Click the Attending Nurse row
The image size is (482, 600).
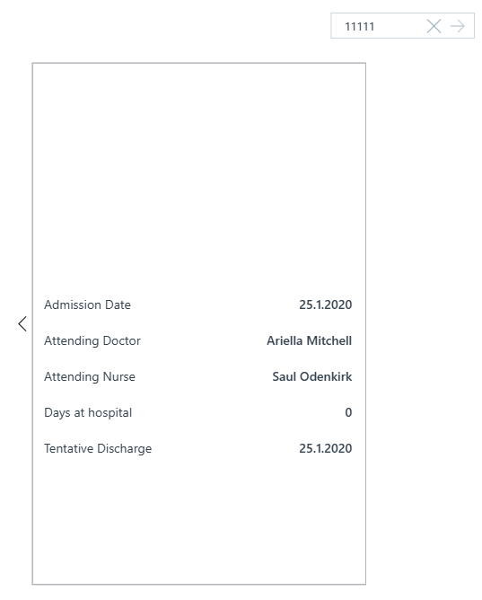tap(198, 376)
